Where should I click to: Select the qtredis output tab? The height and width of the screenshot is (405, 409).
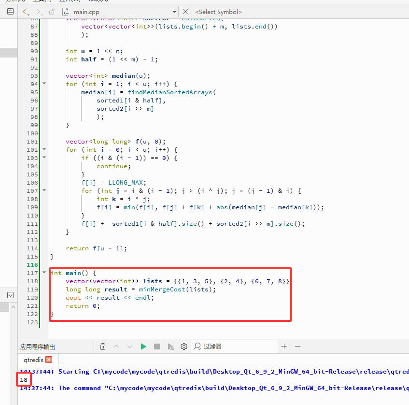pos(33,360)
